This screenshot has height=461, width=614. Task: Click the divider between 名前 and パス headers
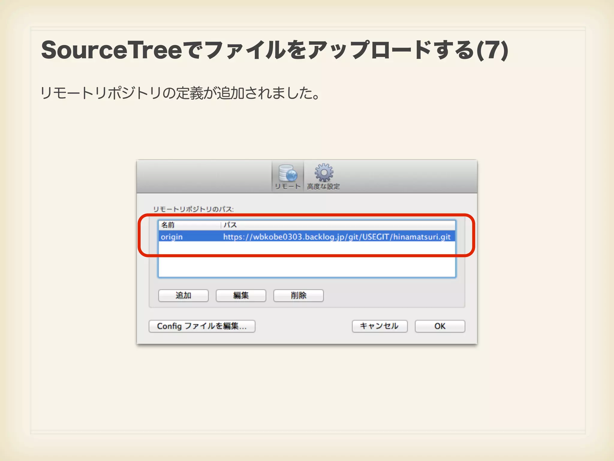(221, 225)
